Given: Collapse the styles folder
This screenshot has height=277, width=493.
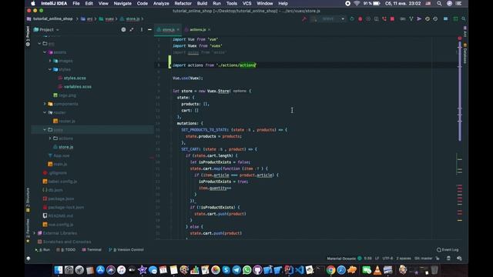Looking at the screenshot, I should tap(50, 69).
